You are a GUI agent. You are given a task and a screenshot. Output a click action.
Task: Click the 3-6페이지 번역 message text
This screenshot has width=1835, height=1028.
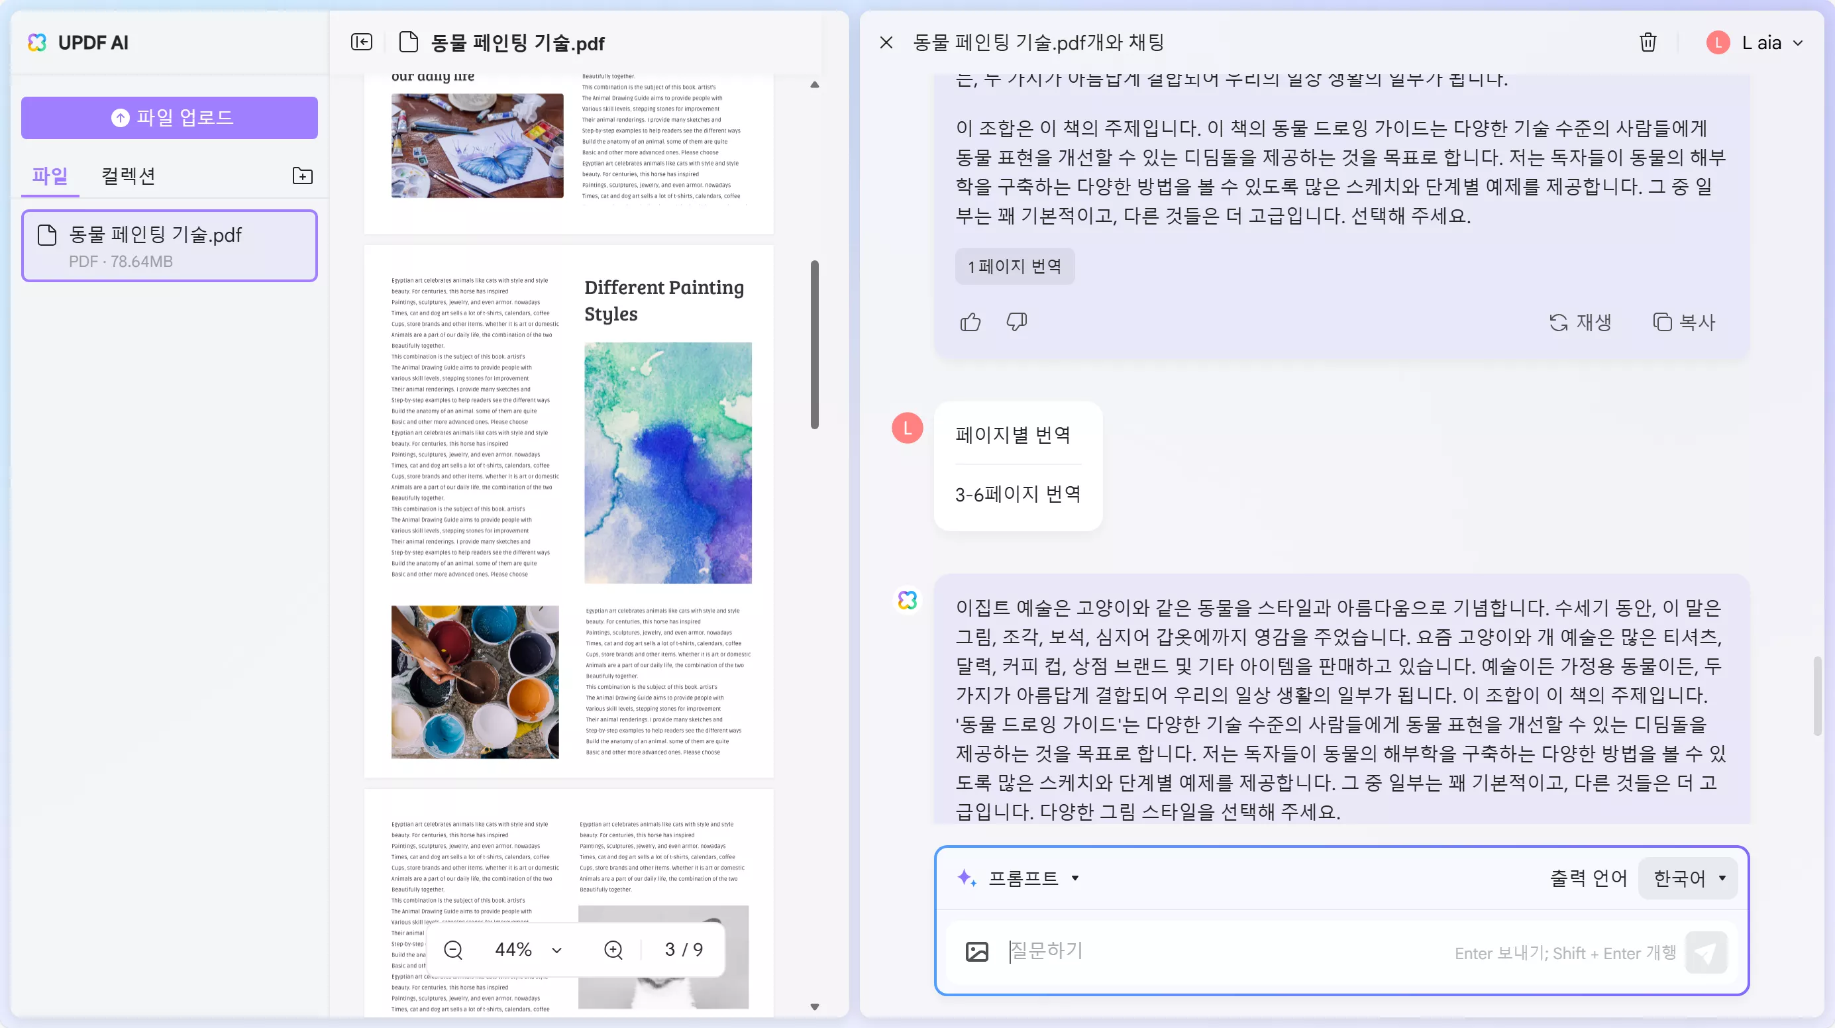1018,494
